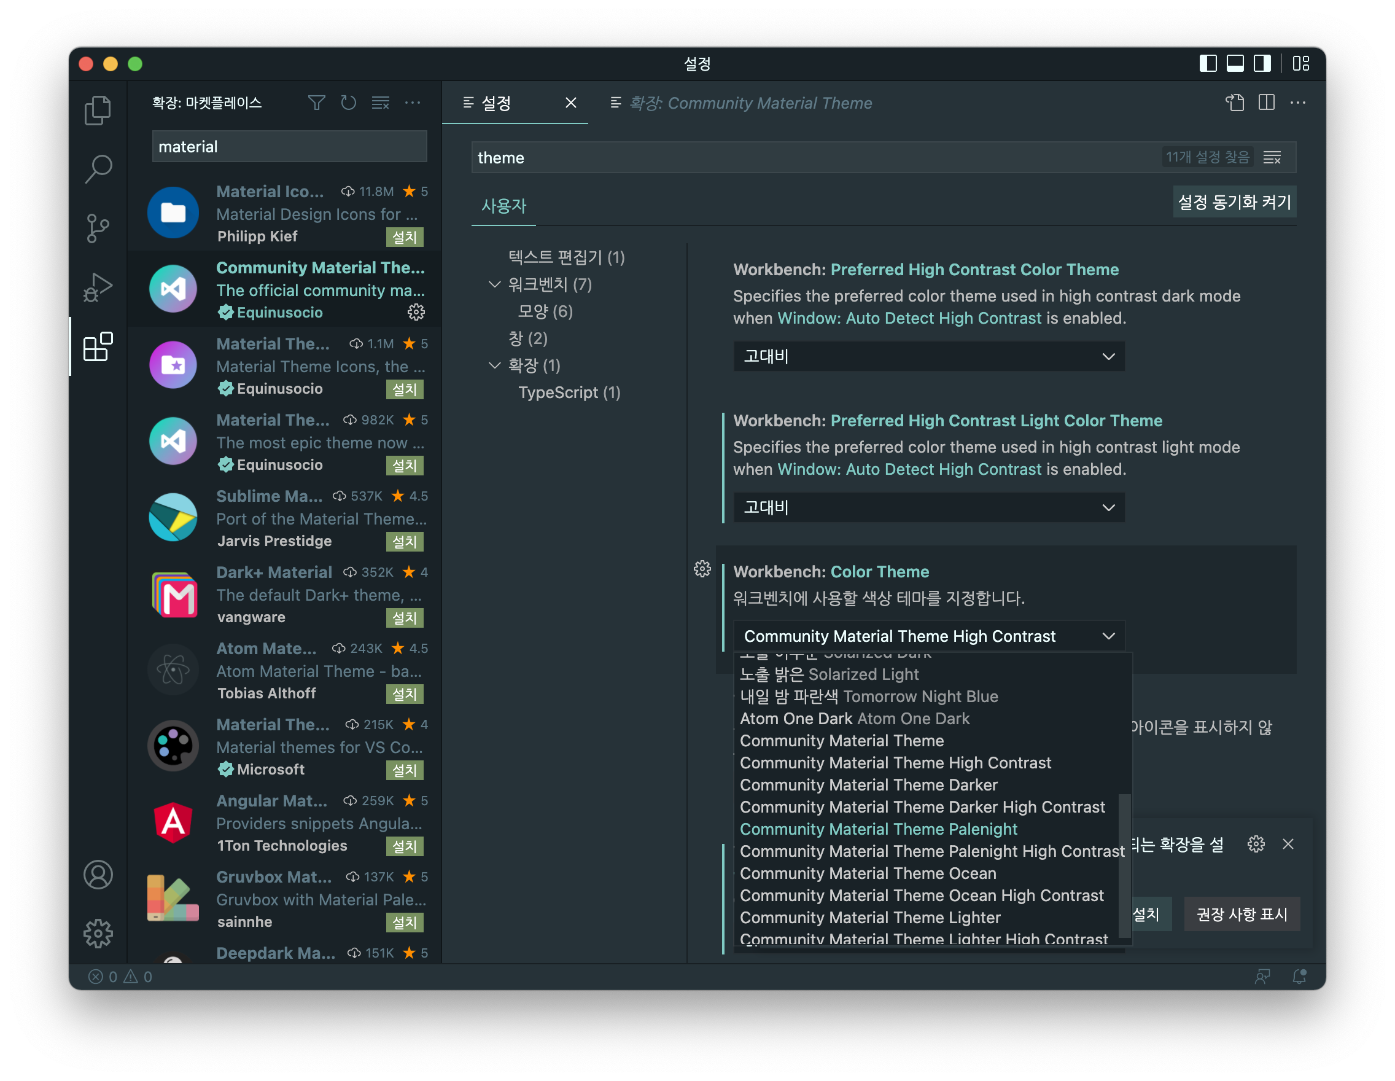Select Community Material Theme Palenight option

point(878,829)
